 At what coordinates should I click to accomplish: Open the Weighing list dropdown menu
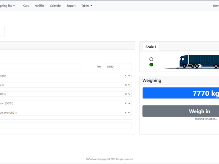[7, 6]
